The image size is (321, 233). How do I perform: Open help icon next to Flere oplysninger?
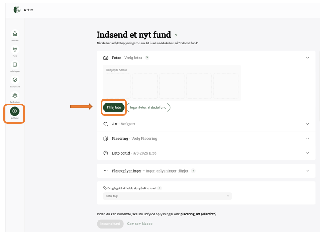point(193,171)
